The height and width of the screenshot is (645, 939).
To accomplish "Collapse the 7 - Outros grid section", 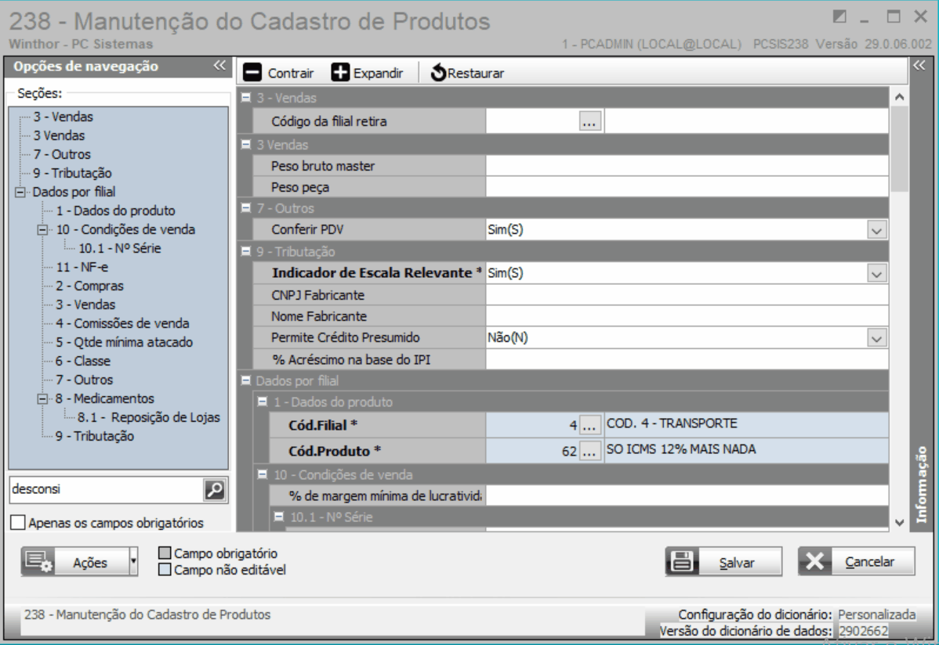I will [245, 207].
